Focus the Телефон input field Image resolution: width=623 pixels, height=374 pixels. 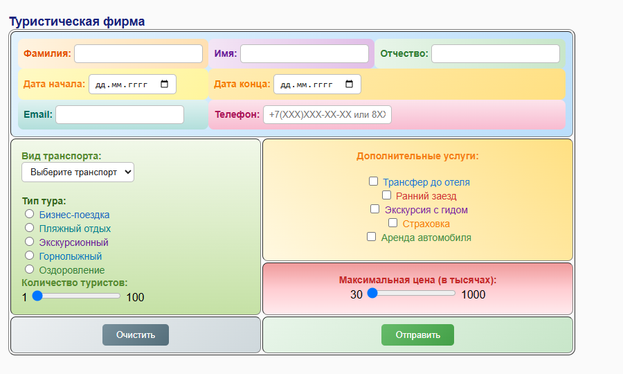coord(327,115)
